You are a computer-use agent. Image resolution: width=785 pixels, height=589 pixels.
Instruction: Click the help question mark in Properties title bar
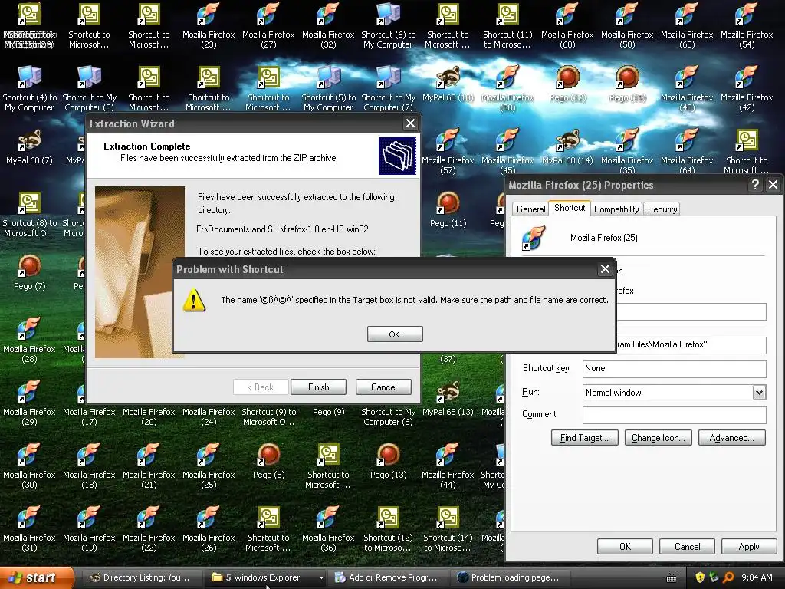[755, 185]
